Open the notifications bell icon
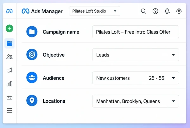The image size is (190, 128). (x=167, y=11)
